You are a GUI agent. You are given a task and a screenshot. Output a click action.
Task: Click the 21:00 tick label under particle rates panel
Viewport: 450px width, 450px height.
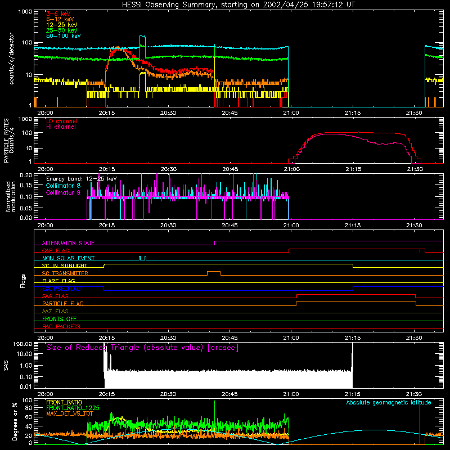click(291, 169)
